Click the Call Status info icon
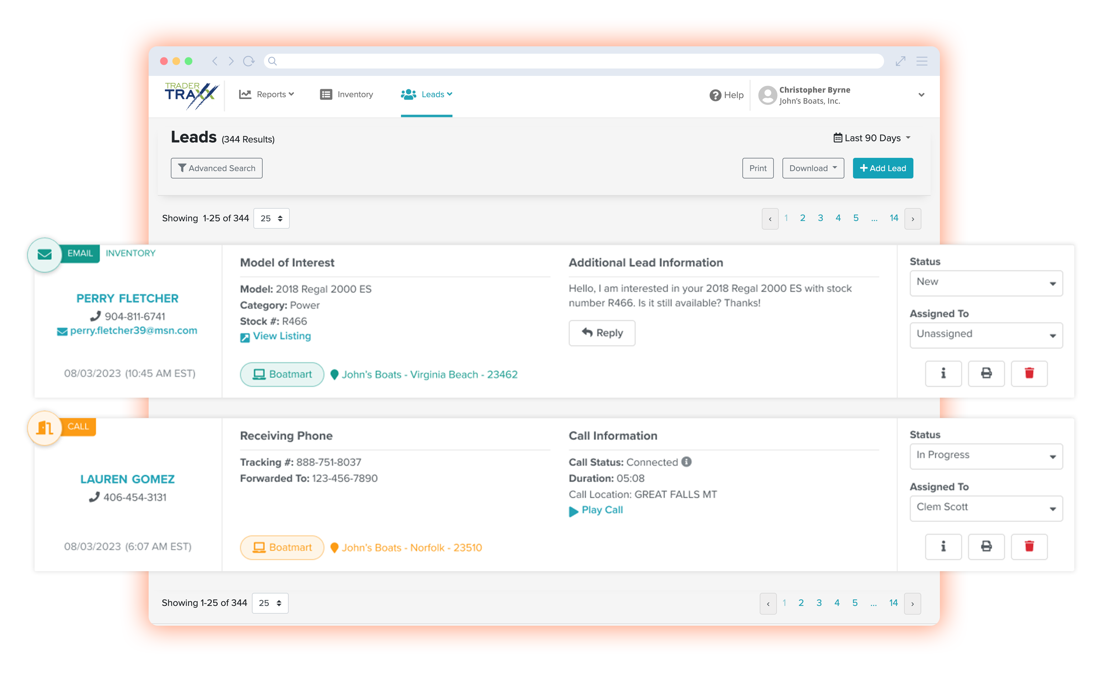 click(x=686, y=462)
